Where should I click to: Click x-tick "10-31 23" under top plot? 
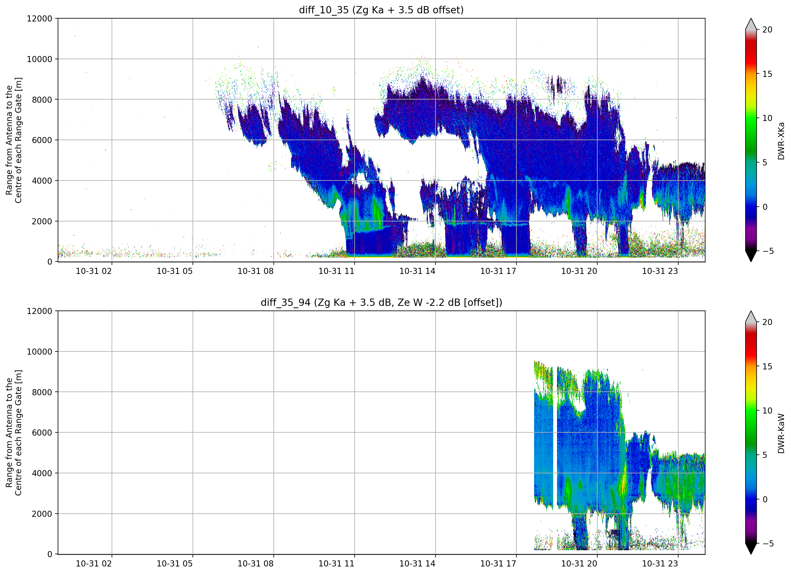(x=660, y=271)
